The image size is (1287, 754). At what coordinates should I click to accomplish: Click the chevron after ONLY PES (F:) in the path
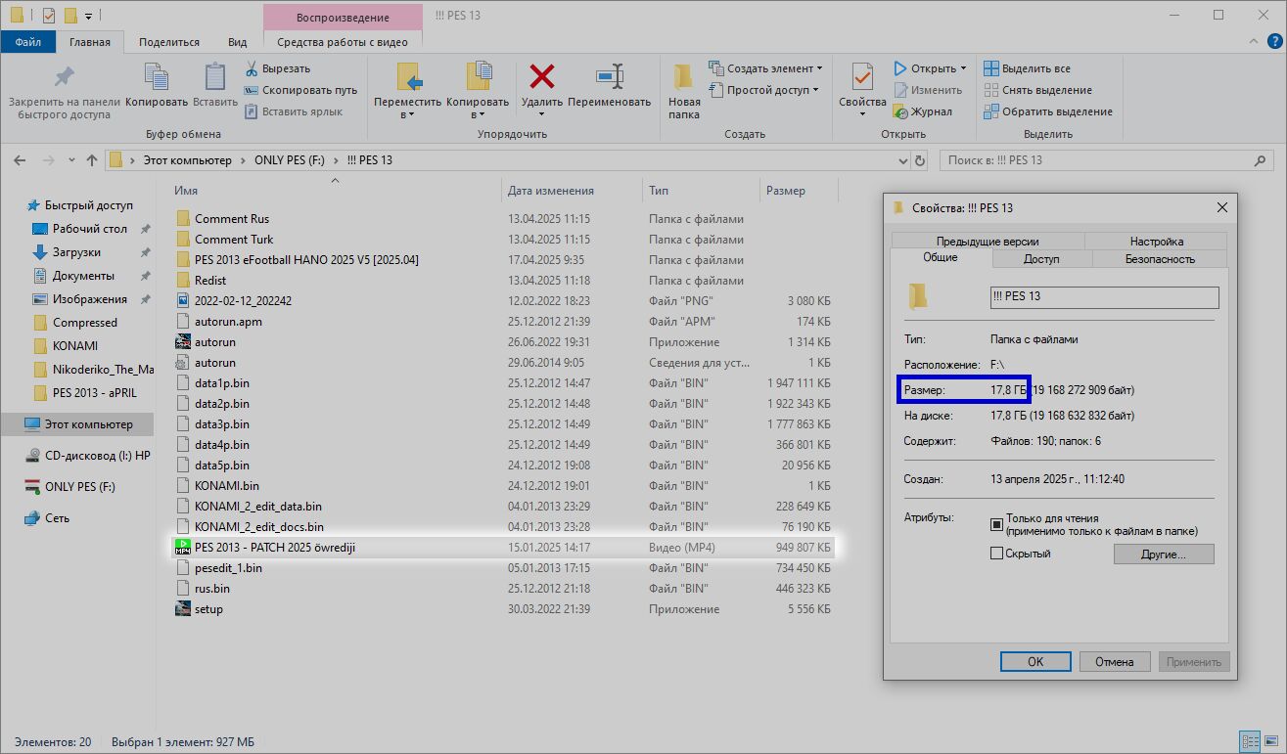(336, 160)
